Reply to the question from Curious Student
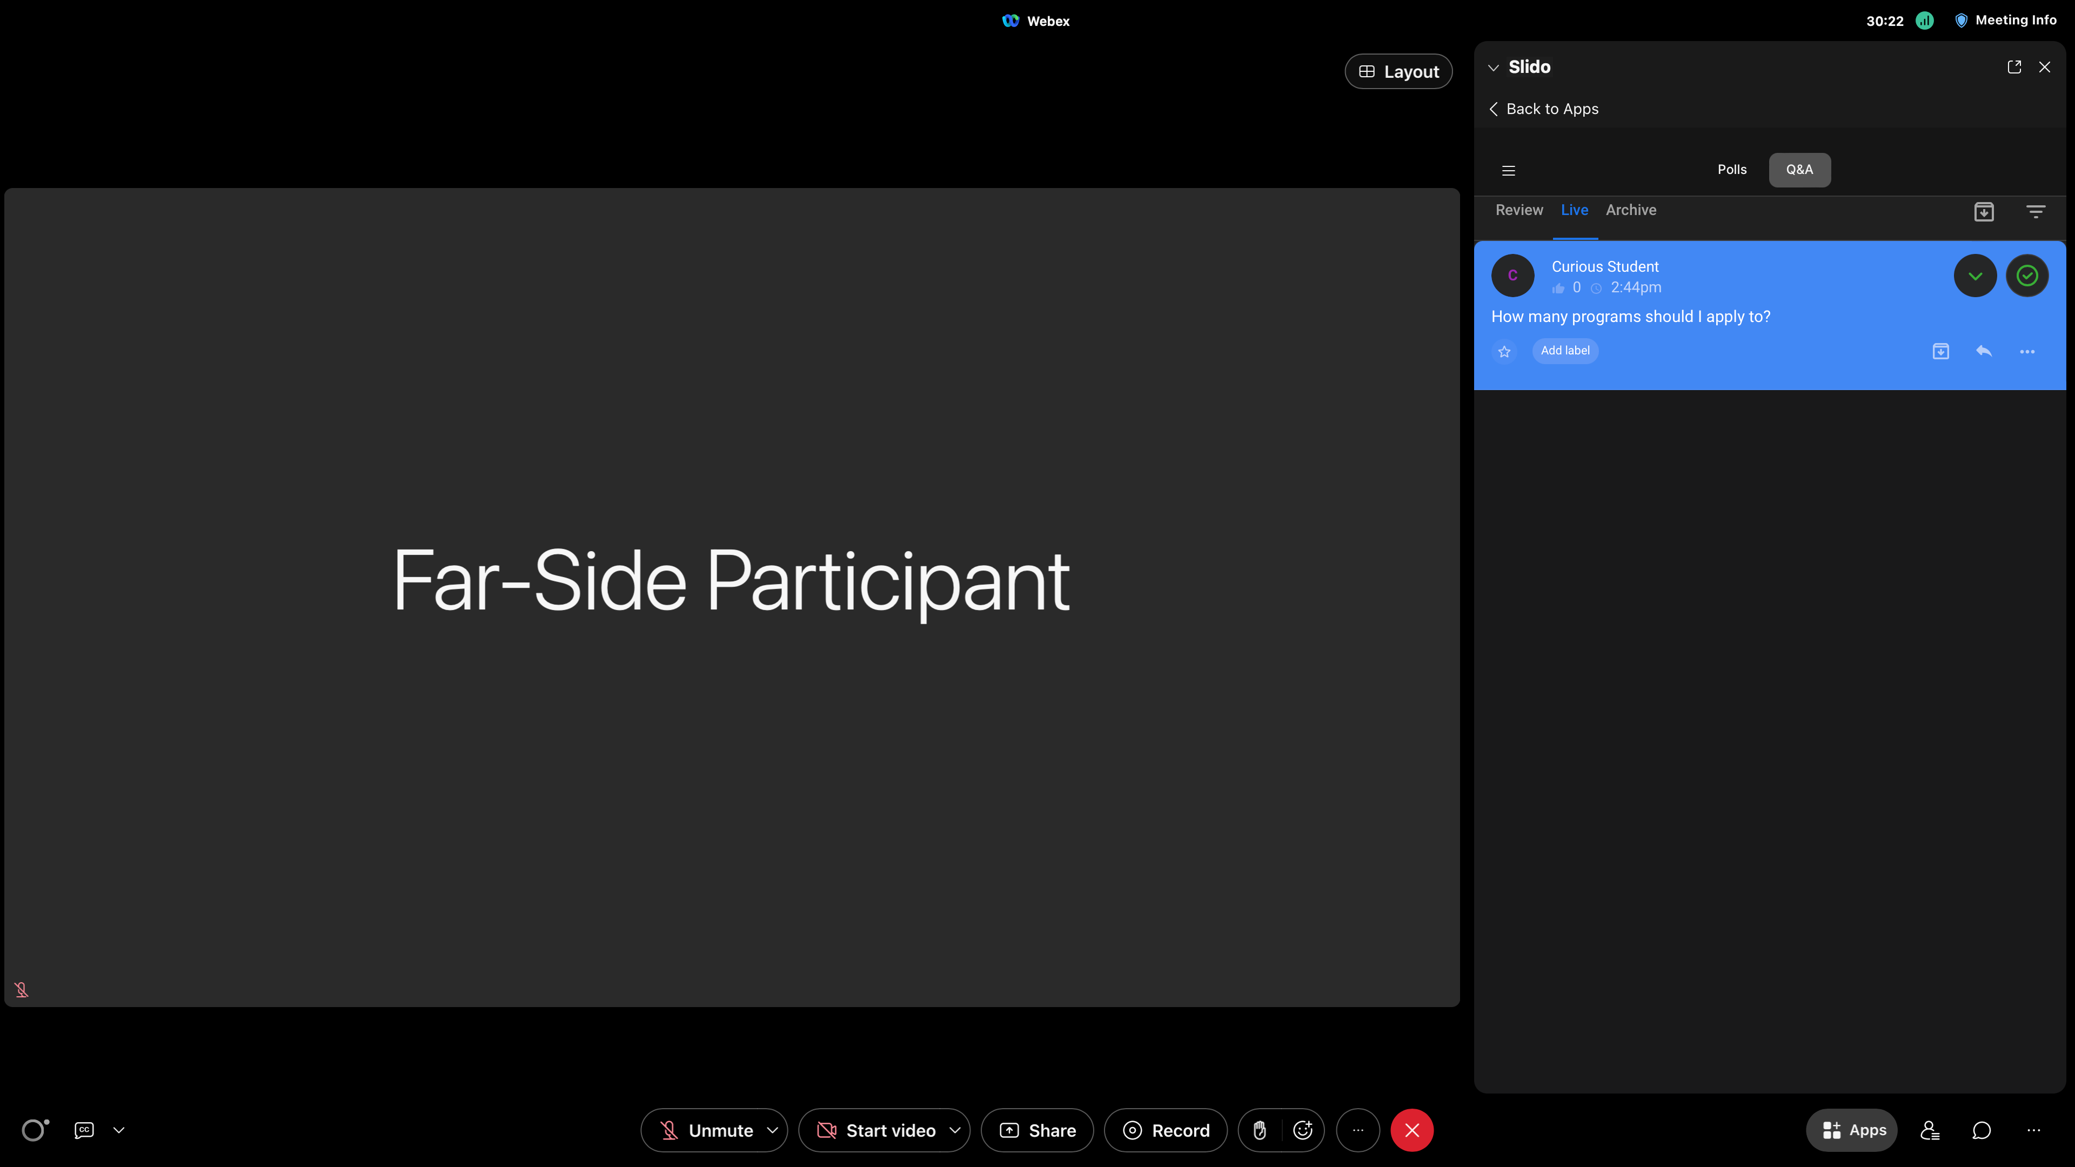The width and height of the screenshot is (2075, 1167). (x=1984, y=351)
